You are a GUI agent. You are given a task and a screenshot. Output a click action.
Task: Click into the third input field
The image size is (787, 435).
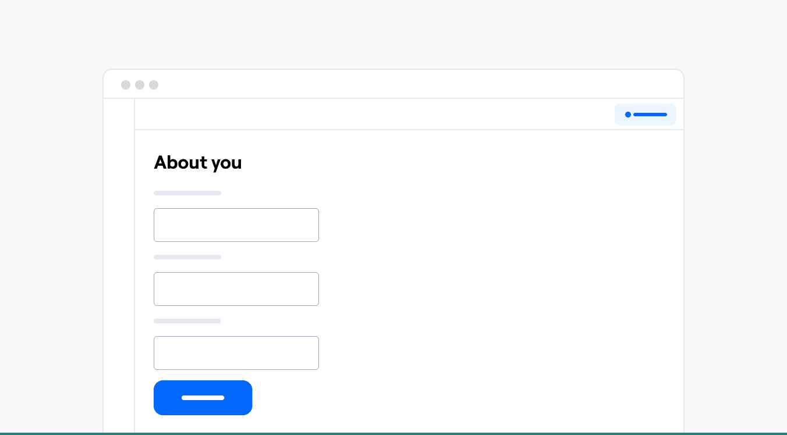[236, 353]
